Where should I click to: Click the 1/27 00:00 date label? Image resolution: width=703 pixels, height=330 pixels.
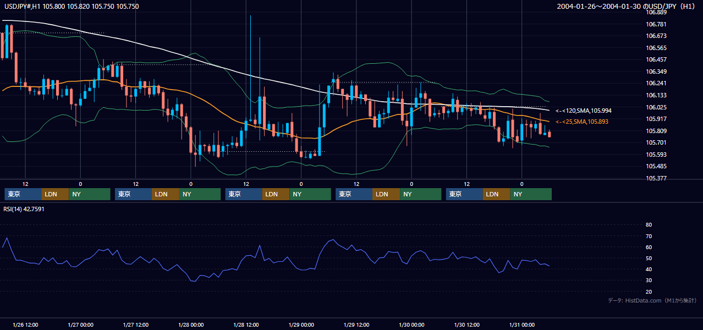[80, 324]
